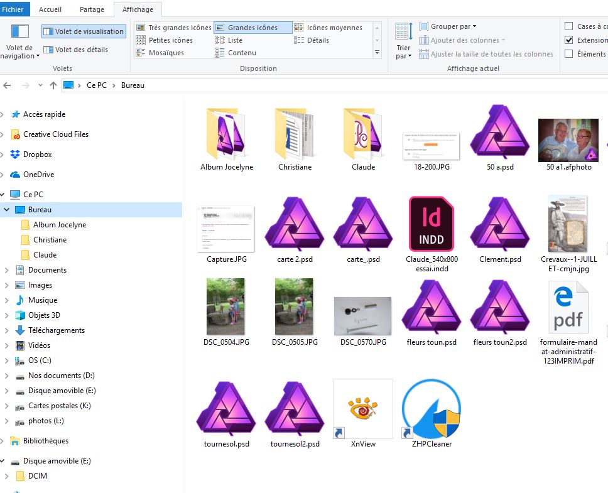Select the Clement.psd file icon

(x=500, y=224)
